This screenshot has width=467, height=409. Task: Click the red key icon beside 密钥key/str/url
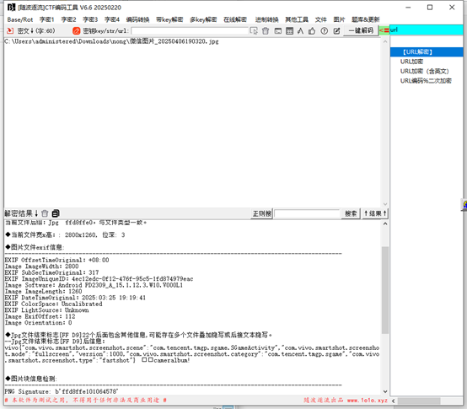point(76,30)
